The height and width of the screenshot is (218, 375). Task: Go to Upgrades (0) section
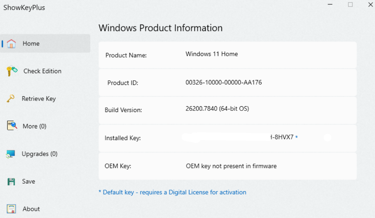(x=39, y=154)
